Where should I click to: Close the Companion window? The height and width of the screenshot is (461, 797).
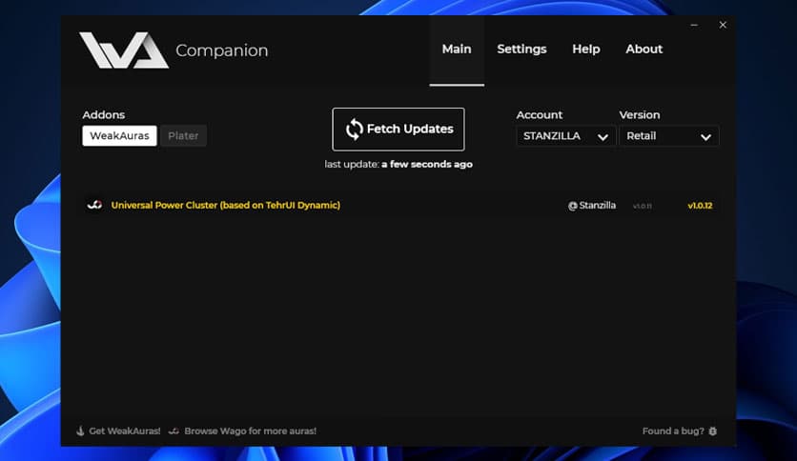(723, 25)
